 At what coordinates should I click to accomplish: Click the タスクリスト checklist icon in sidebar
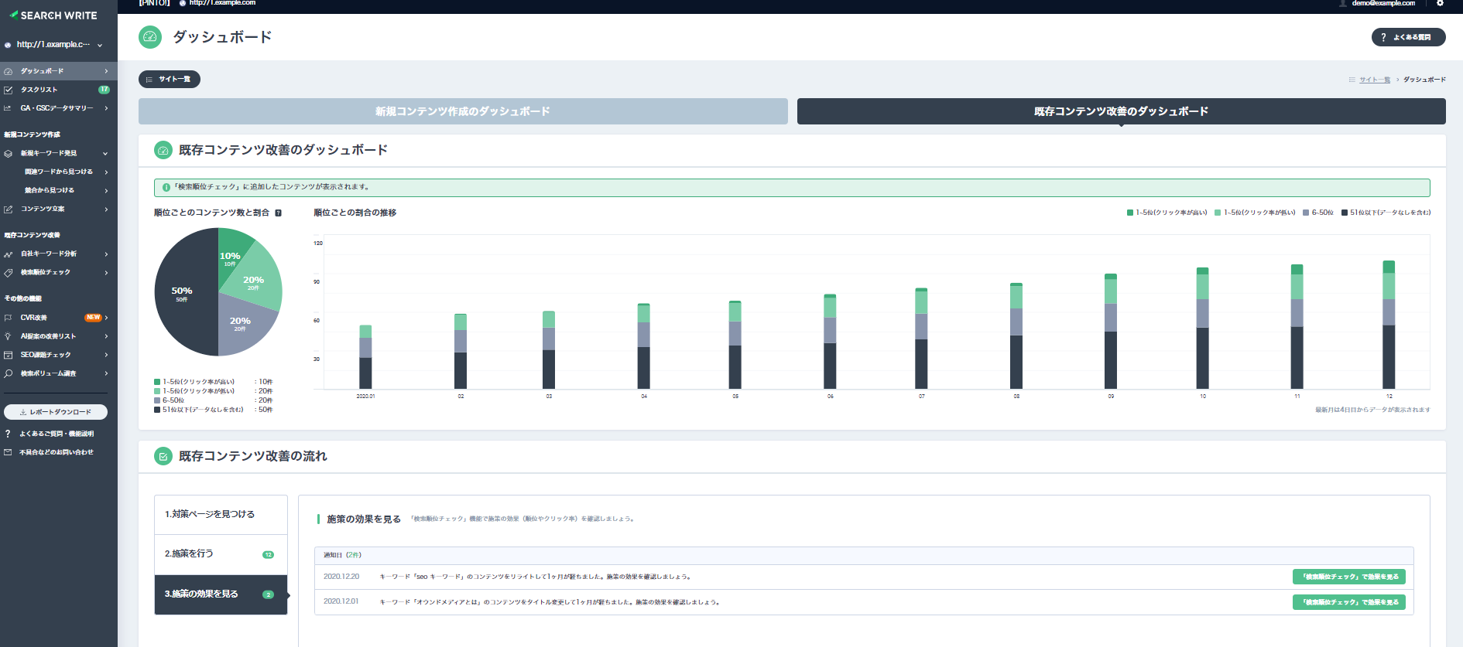pos(9,90)
